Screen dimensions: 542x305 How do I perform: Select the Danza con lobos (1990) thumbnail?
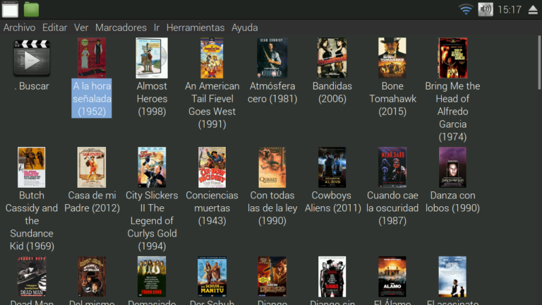tap(452, 167)
